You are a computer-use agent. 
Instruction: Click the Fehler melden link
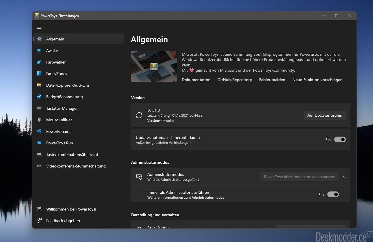coord(272,80)
